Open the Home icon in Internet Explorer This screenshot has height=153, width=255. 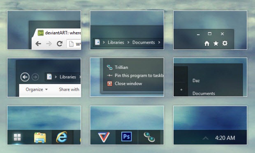pyautogui.click(x=207, y=43)
